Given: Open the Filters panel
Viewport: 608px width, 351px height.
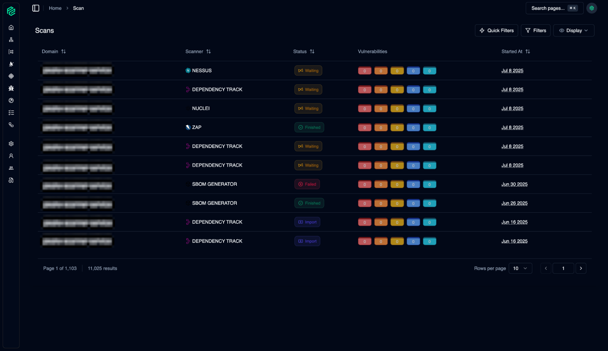Looking at the screenshot, I should point(535,30).
